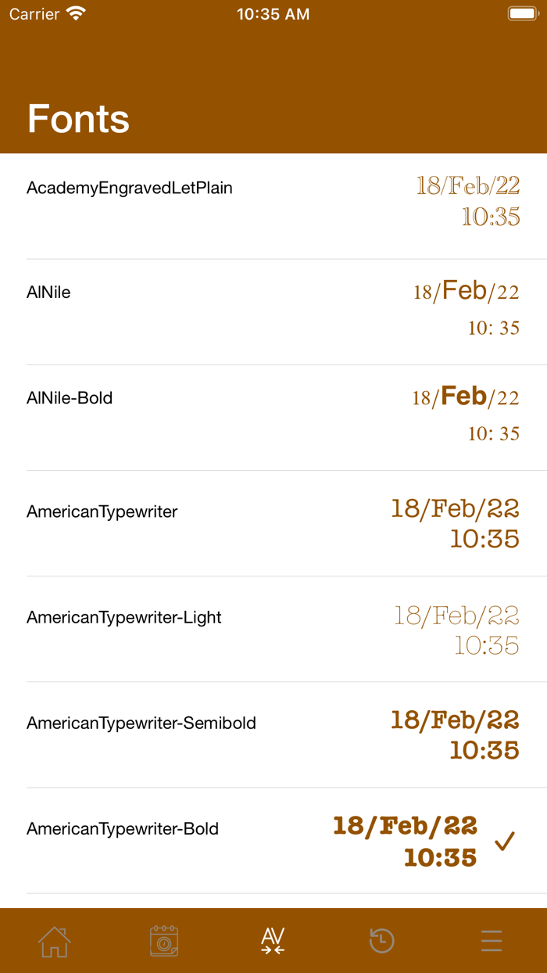547x973 pixels.
Task: Tap the AcademyEngravedLetPlain date preview
Action: [x=467, y=201]
